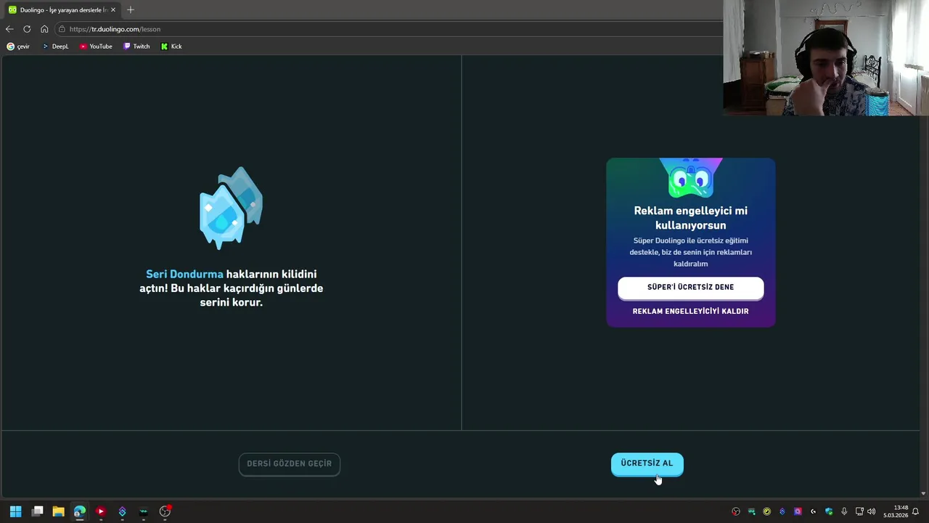Open File Explorer from the taskbar
Viewport: 929px width, 523px height.
(x=58, y=511)
